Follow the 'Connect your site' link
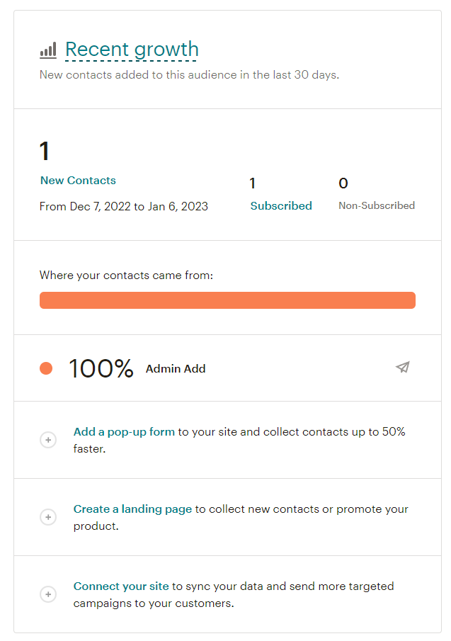Viewport: 451px width, 641px height. 121,586
